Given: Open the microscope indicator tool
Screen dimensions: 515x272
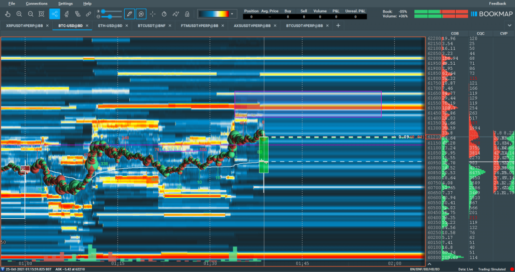Looking at the screenshot, I should (66, 14).
